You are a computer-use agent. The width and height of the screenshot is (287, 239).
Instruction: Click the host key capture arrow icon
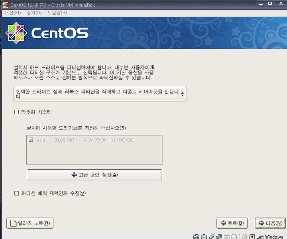[252, 237]
